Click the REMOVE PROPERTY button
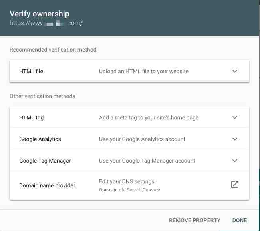 pos(195,220)
